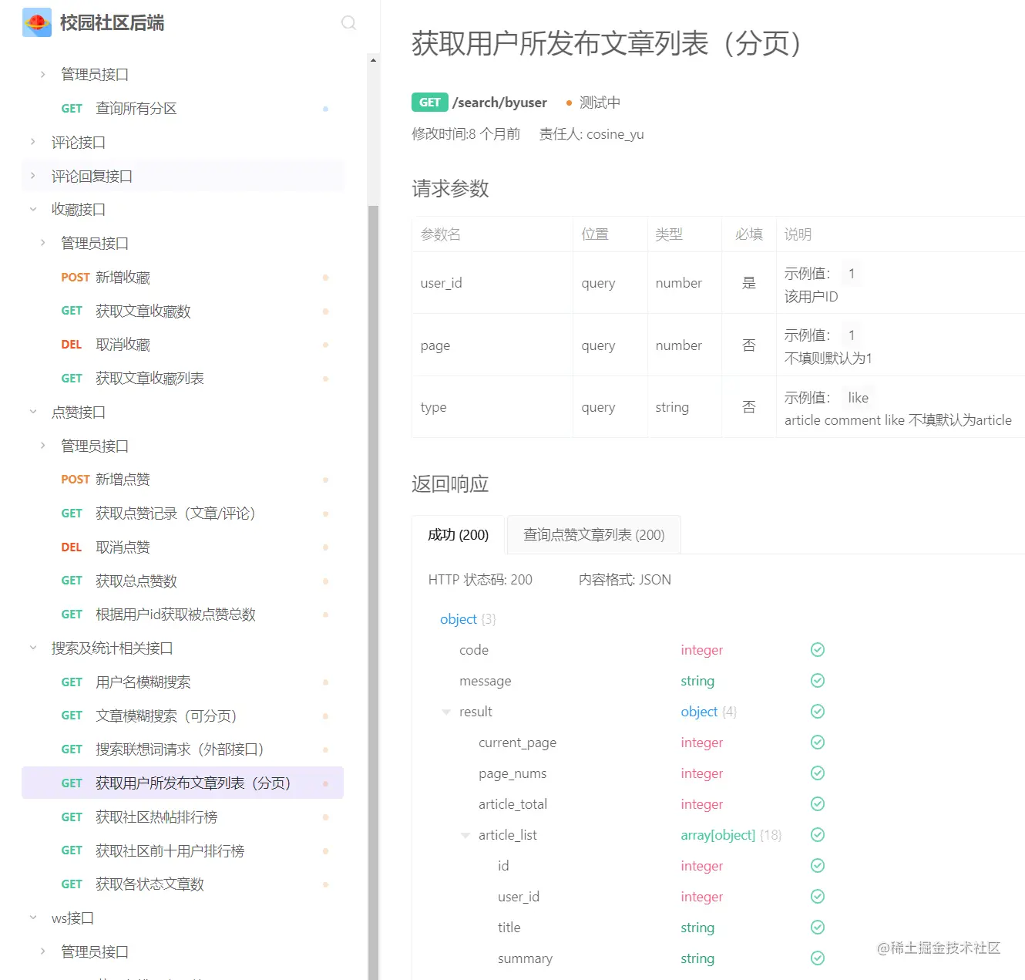Expand 管理员接口 under 收藏接口
Image resolution: width=1025 pixels, height=980 pixels.
(42, 243)
